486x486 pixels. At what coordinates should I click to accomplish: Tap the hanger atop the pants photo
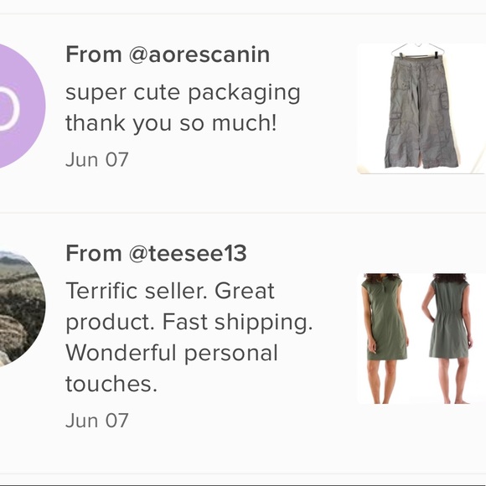[419, 49]
